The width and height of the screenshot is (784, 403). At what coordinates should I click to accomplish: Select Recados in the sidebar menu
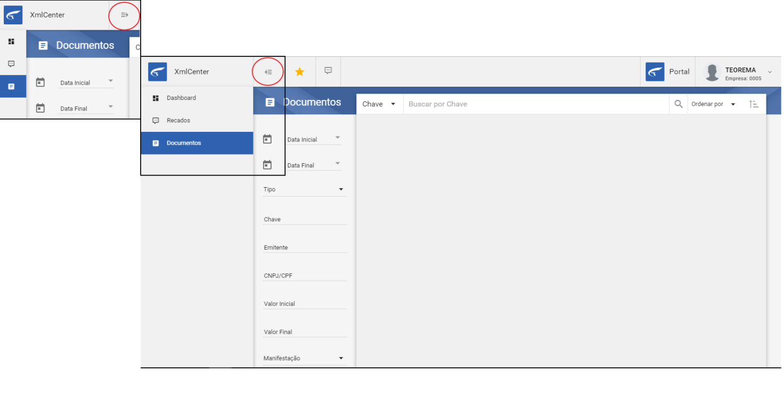pyautogui.click(x=197, y=121)
